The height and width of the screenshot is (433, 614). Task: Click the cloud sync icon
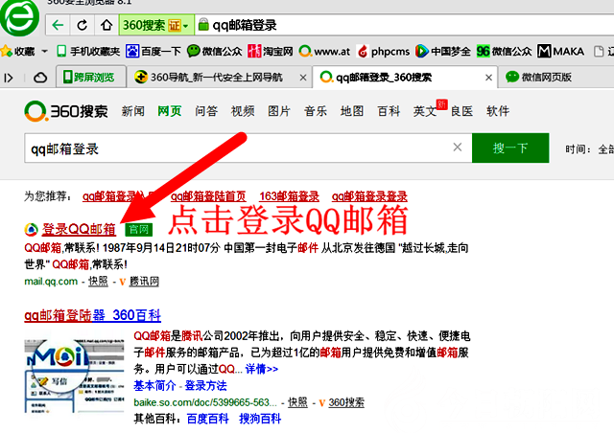tap(40, 78)
